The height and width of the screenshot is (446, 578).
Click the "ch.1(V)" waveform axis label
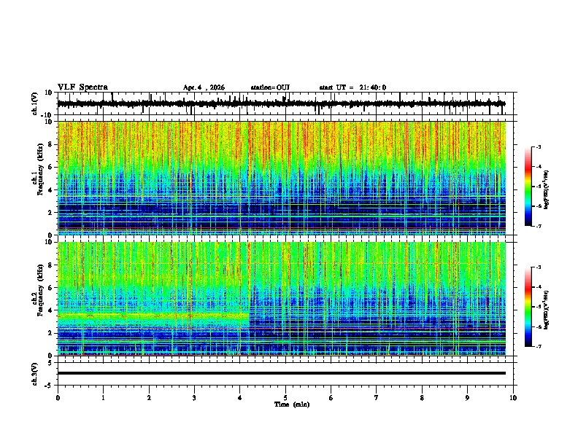click(35, 103)
